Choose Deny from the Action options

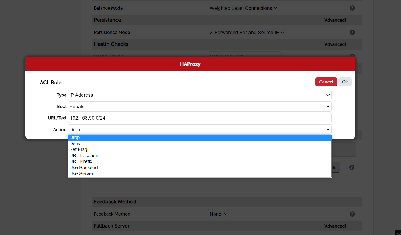(199, 144)
